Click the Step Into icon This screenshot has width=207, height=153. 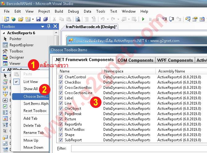click(x=165, y=19)
